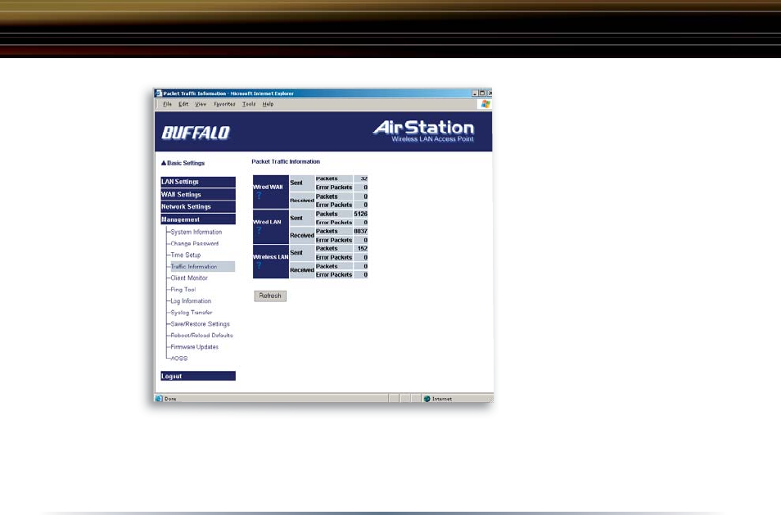781x515 pixels.
Task: Open Log Information page
Action: pyautogui.click(x=192, y=300)
